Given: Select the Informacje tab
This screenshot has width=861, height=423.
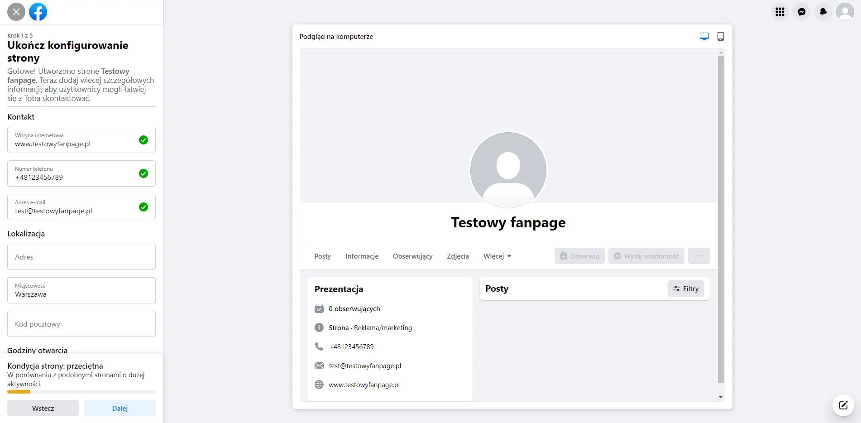Looking at the screenshot, I should coord(362,256).
